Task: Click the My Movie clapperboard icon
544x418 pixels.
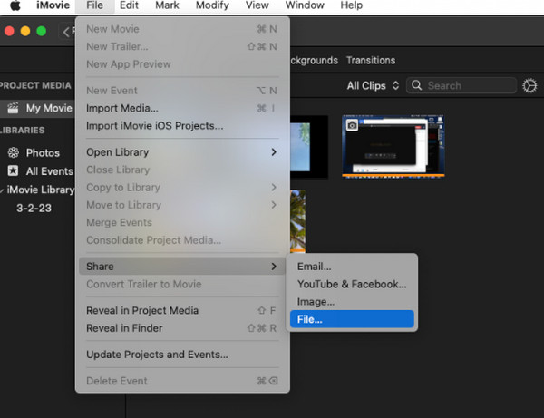Action: click(14, 108)
